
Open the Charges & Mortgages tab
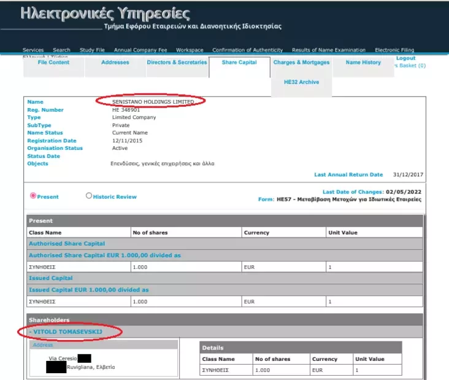301,63
